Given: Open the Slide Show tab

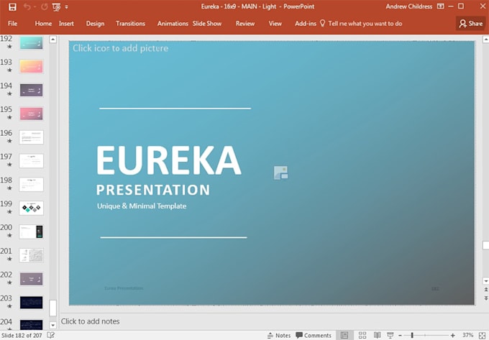Looking at the screenshot, I should [207, 24].
